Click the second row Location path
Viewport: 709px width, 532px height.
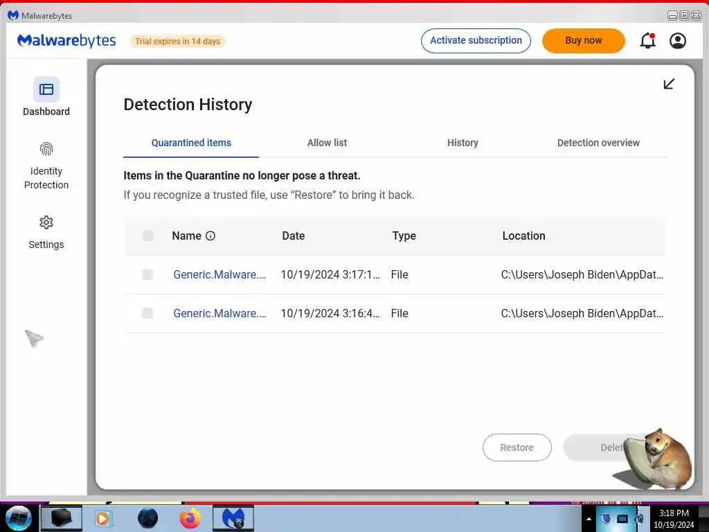(x=582, y=314)
